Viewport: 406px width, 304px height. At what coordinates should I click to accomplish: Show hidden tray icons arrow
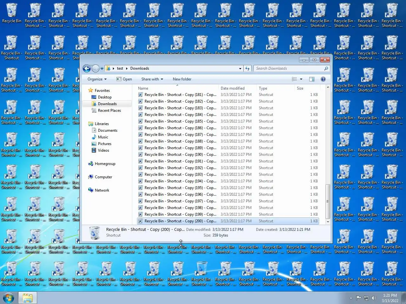351,298
